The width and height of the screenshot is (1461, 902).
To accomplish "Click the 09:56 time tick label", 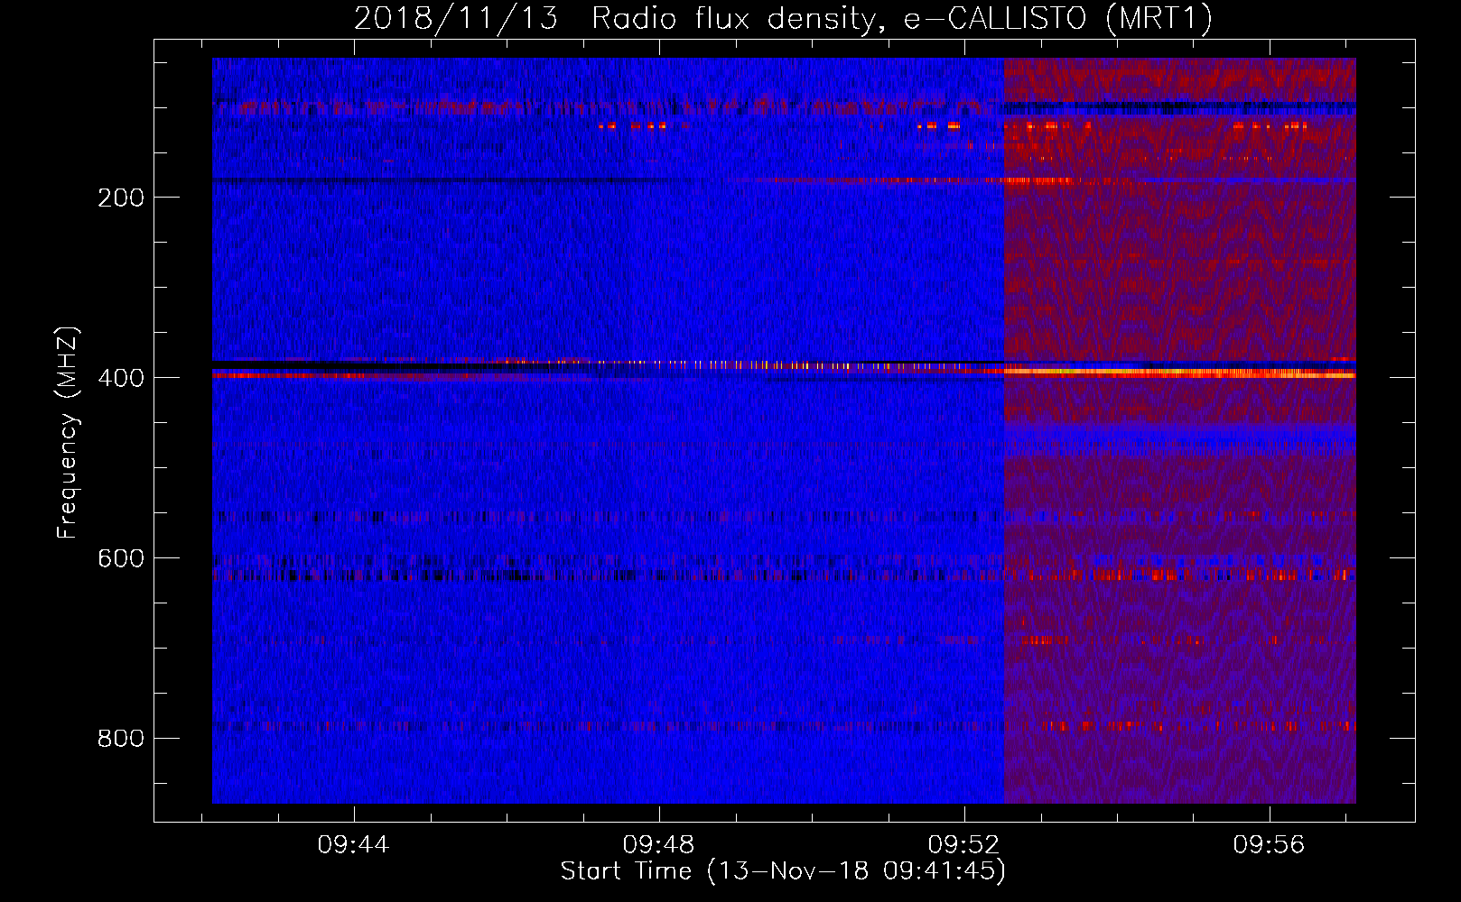I will click(x=1269, y=844).
